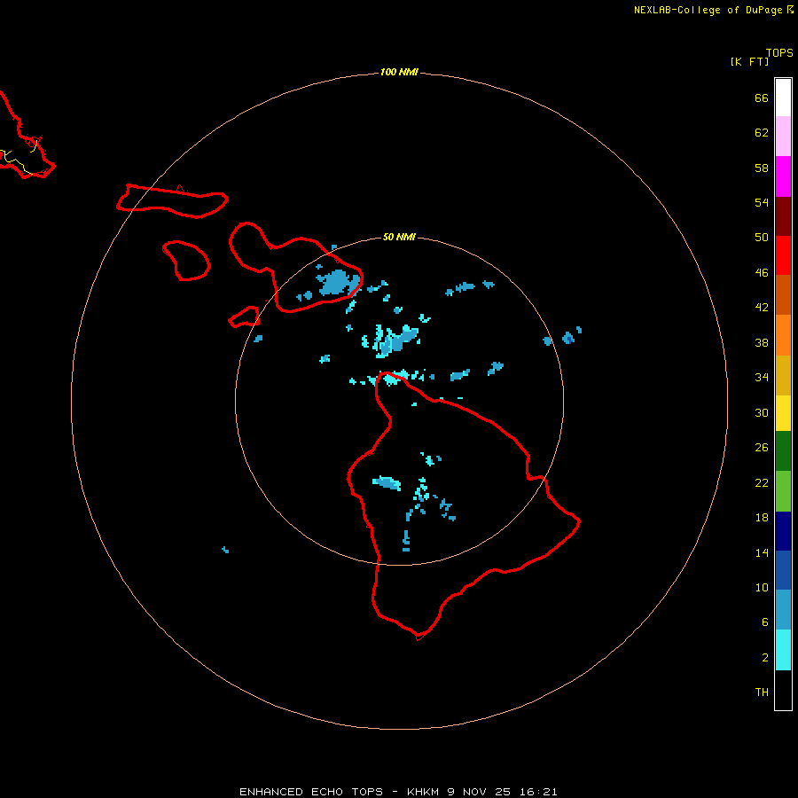Click the TOPS legend title

tap(779, 53)
